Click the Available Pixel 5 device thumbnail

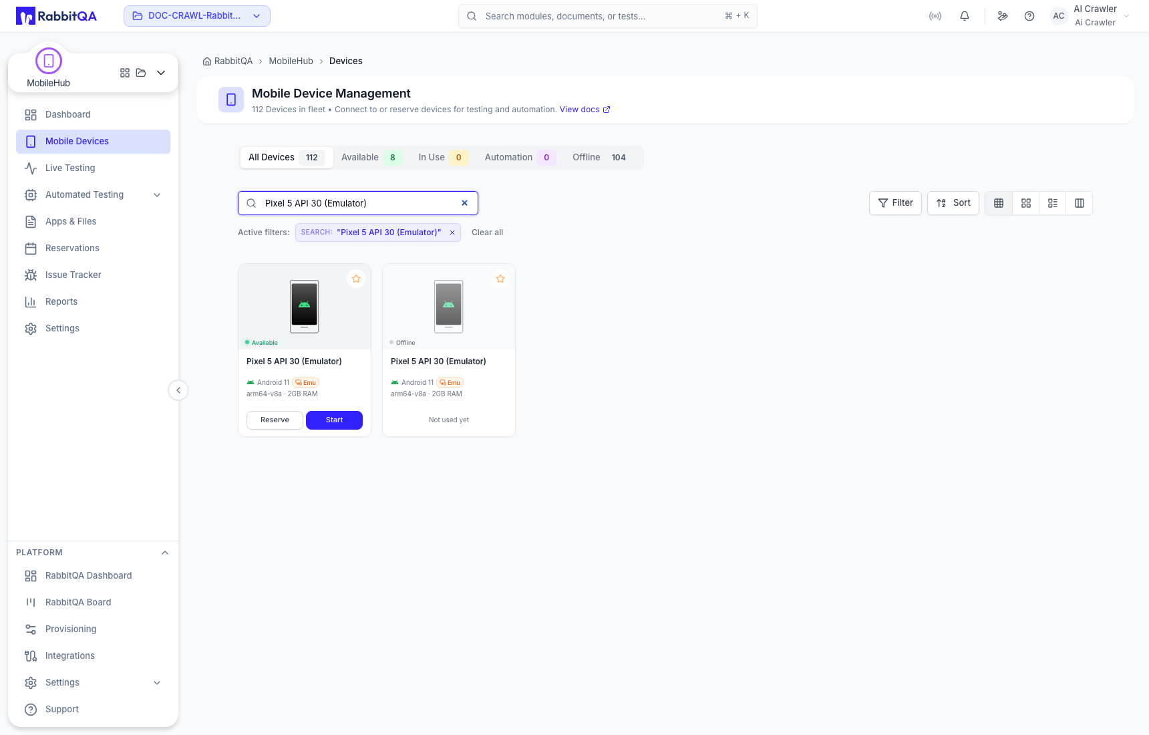305,307
